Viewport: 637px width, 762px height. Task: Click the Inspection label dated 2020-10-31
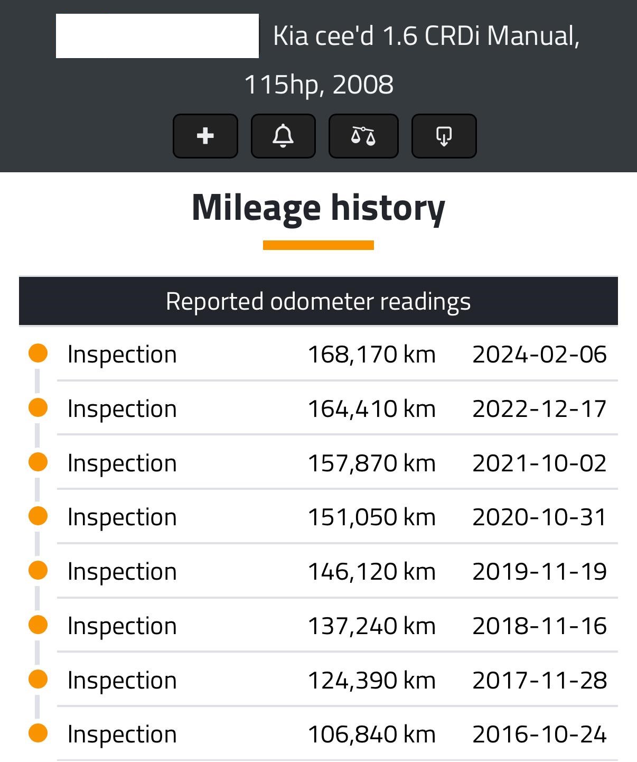click(122, 517)
